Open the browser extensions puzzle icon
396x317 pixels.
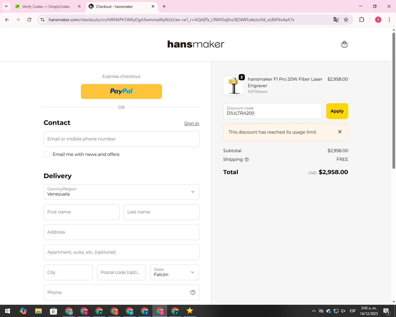[x=362, y=20]
